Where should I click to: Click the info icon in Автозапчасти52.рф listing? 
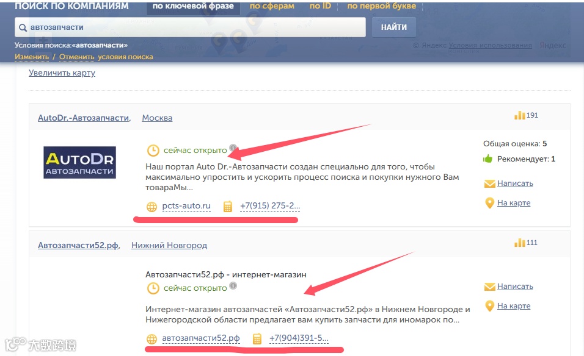pos(233,286)
